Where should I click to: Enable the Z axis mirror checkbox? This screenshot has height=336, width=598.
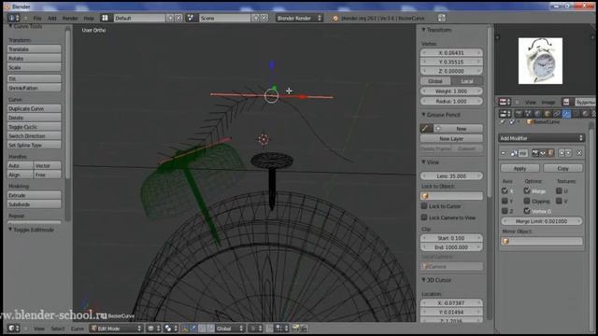point(505,210)
